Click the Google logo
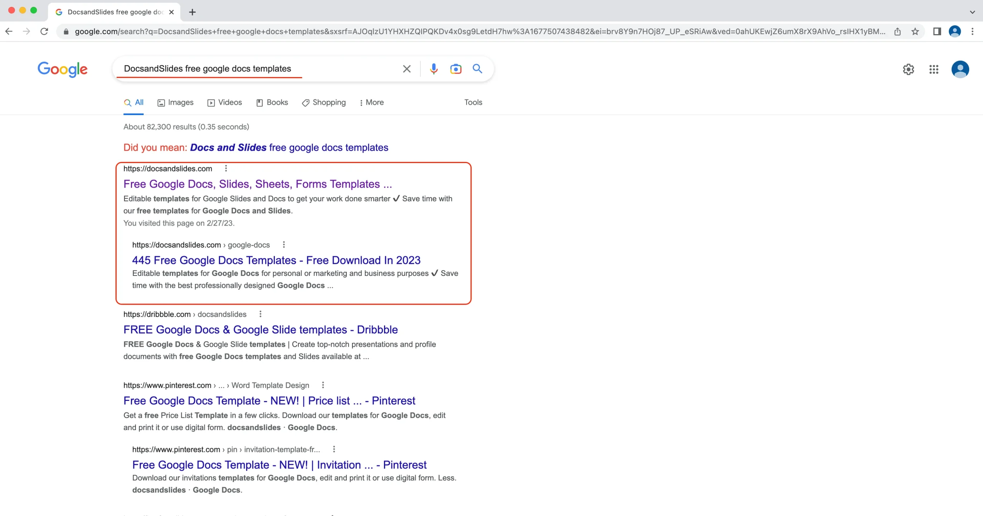 62,69
